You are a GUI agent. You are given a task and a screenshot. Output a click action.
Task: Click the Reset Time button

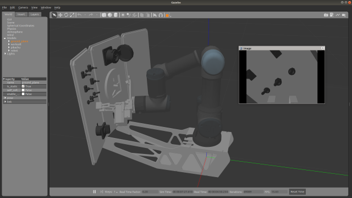297,192
